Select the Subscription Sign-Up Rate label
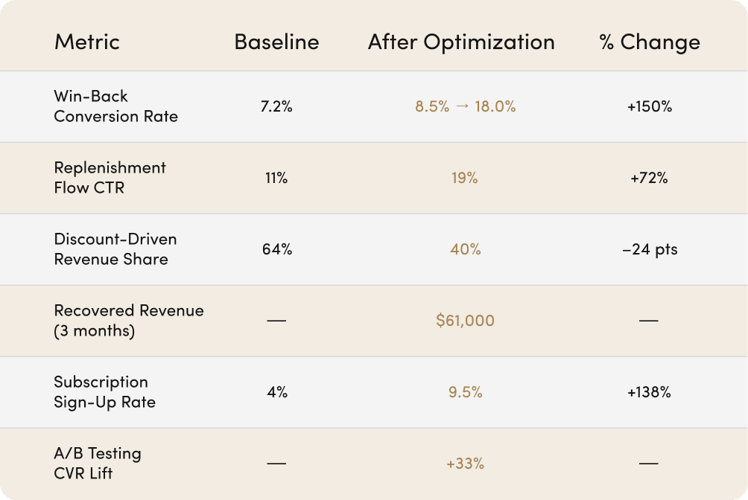The image size is (748, 500). 104,392
